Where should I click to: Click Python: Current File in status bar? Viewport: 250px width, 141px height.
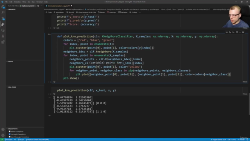click(x=37, y=139)
